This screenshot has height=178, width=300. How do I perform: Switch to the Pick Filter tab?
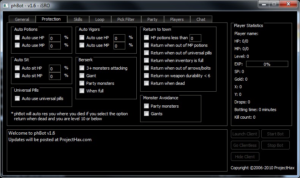126,19
